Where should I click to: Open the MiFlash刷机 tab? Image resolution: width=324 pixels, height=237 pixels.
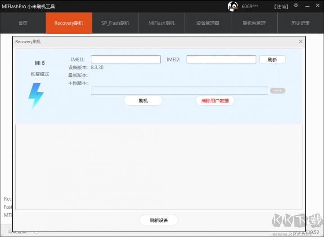(x=162, y=23)
